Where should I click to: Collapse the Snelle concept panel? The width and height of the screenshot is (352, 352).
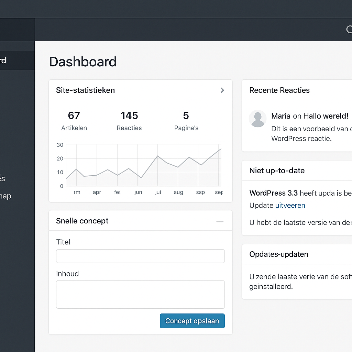click(x=220, y=221)
